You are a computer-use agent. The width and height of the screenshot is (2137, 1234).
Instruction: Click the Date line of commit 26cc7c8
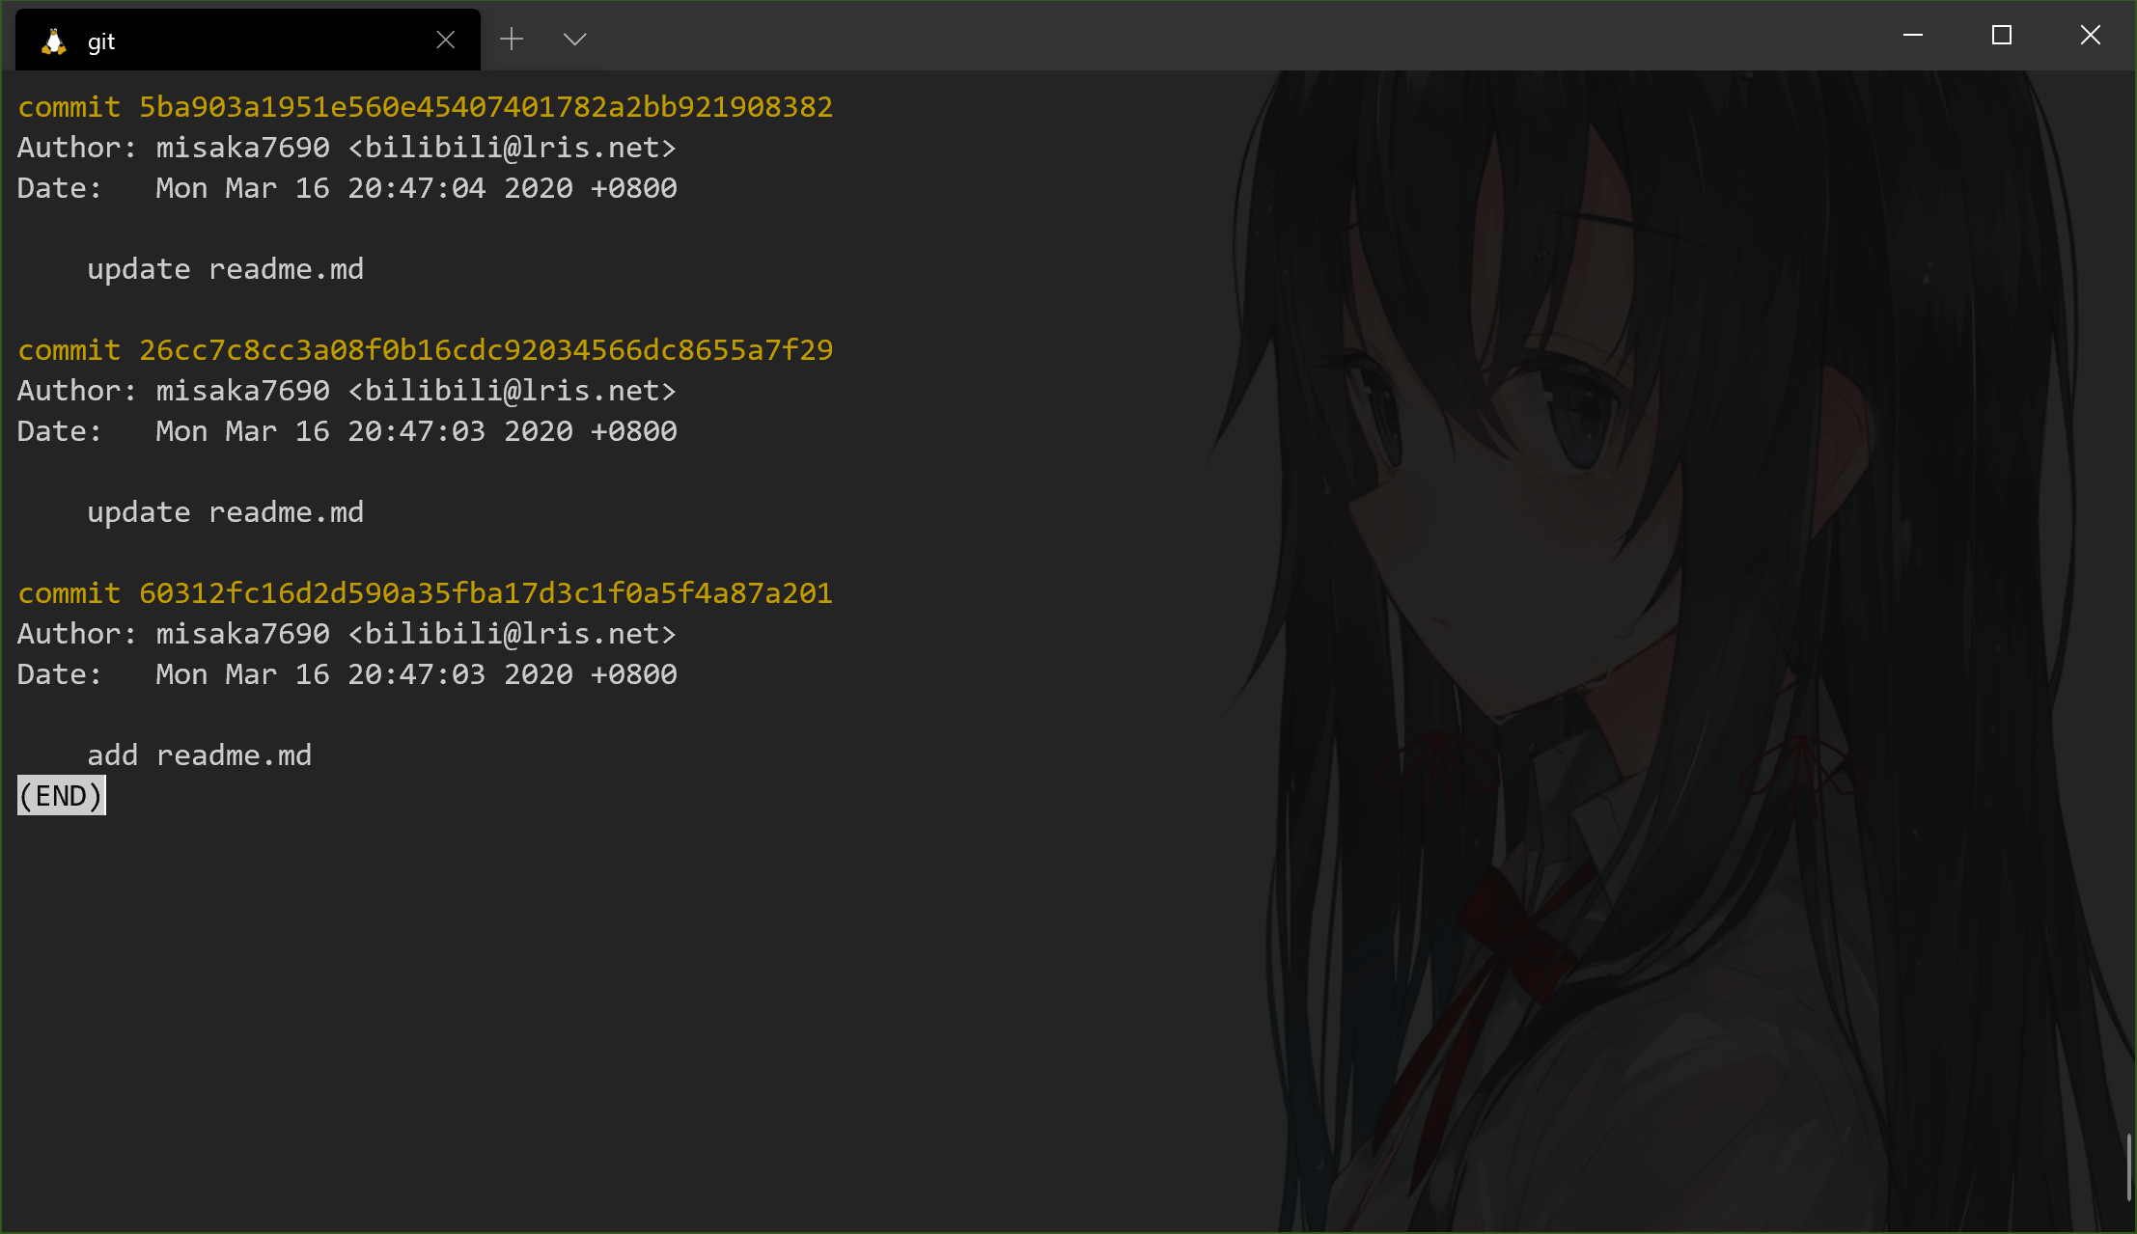pyautogui.click(x=347, y=430)
